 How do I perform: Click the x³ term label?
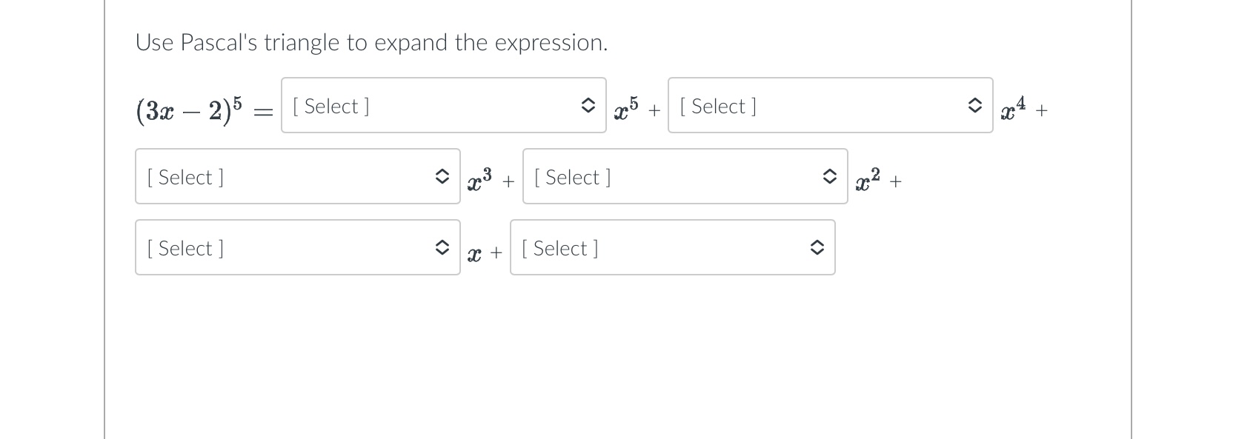click(479, 179)
